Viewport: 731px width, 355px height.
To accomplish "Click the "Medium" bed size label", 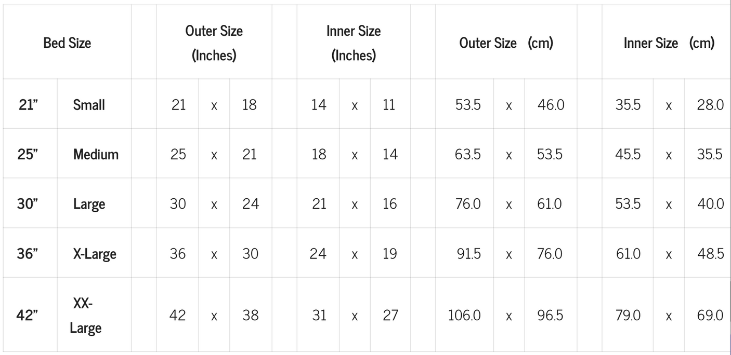I will click(x=96, y=154).
